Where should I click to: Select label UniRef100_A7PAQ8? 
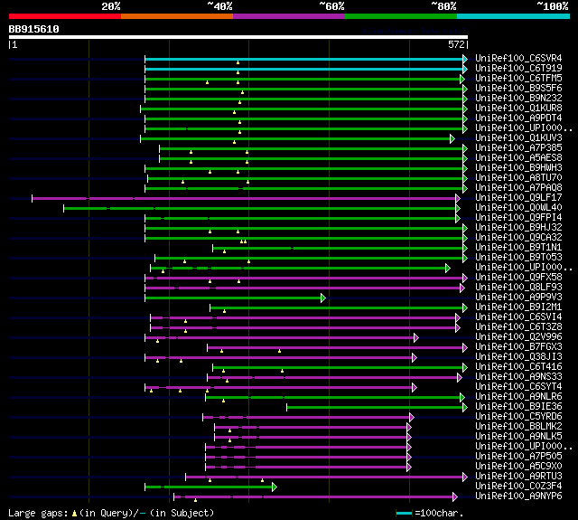[x=518, y=188]
